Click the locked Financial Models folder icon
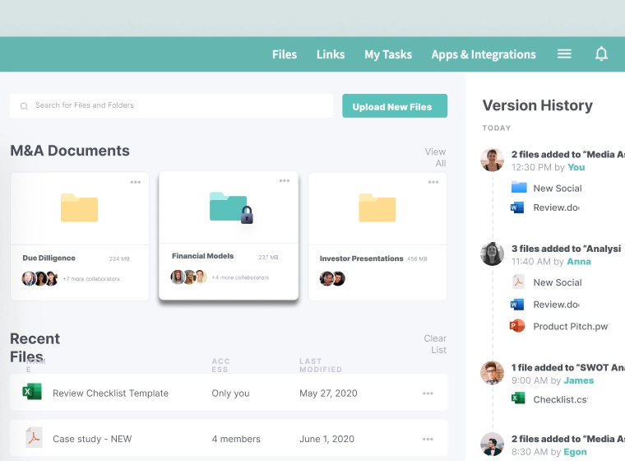The image size is (625, 461). [230, 207]
